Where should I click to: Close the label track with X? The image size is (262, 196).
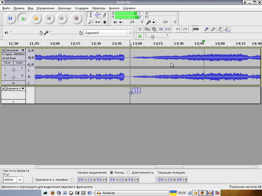coord(3,89)
